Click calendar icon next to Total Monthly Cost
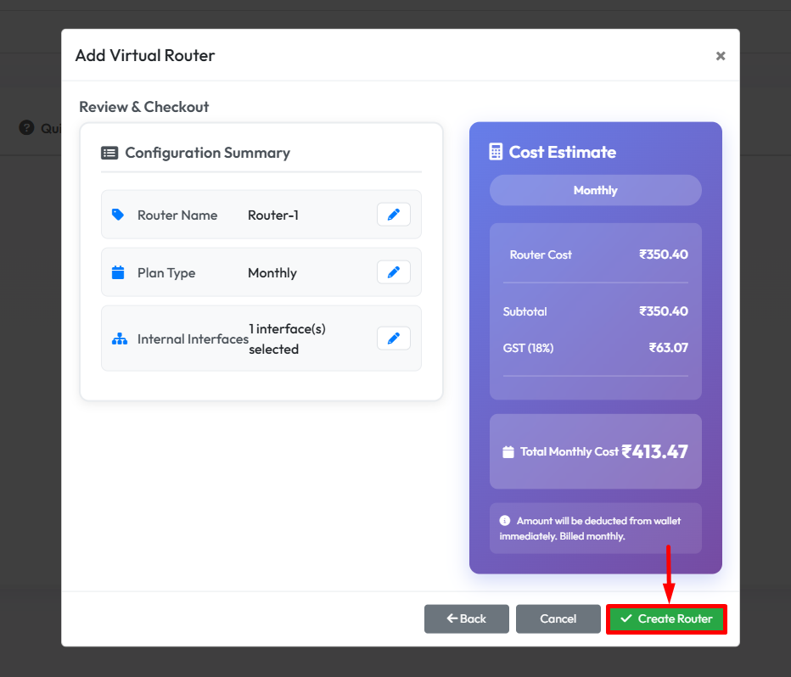 pyautogui.click(x=508, y=452)
